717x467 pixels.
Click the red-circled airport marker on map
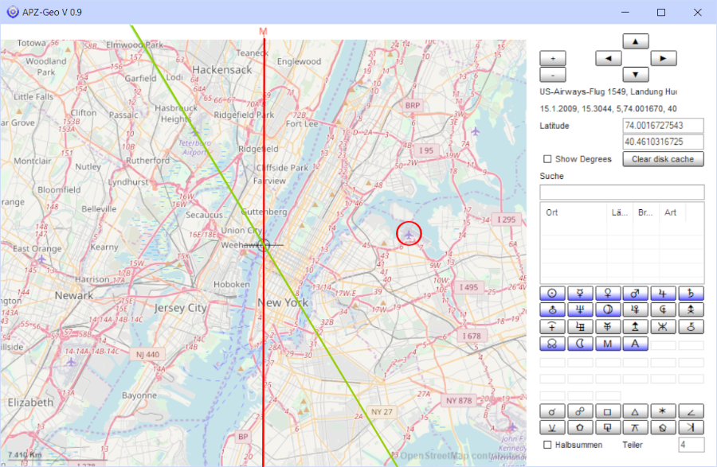pyautogui.click(x=409, y=234)
